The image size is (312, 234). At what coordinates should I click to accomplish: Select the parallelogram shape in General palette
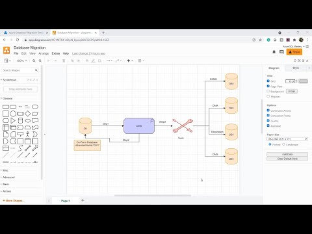click(x=35, y=114)
